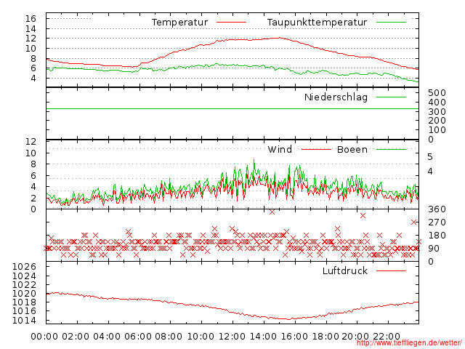Image resolution: width=465 pixels, height=349 pixels.
Task: Click the 08:00 time axis label
Action: [169, 337]
